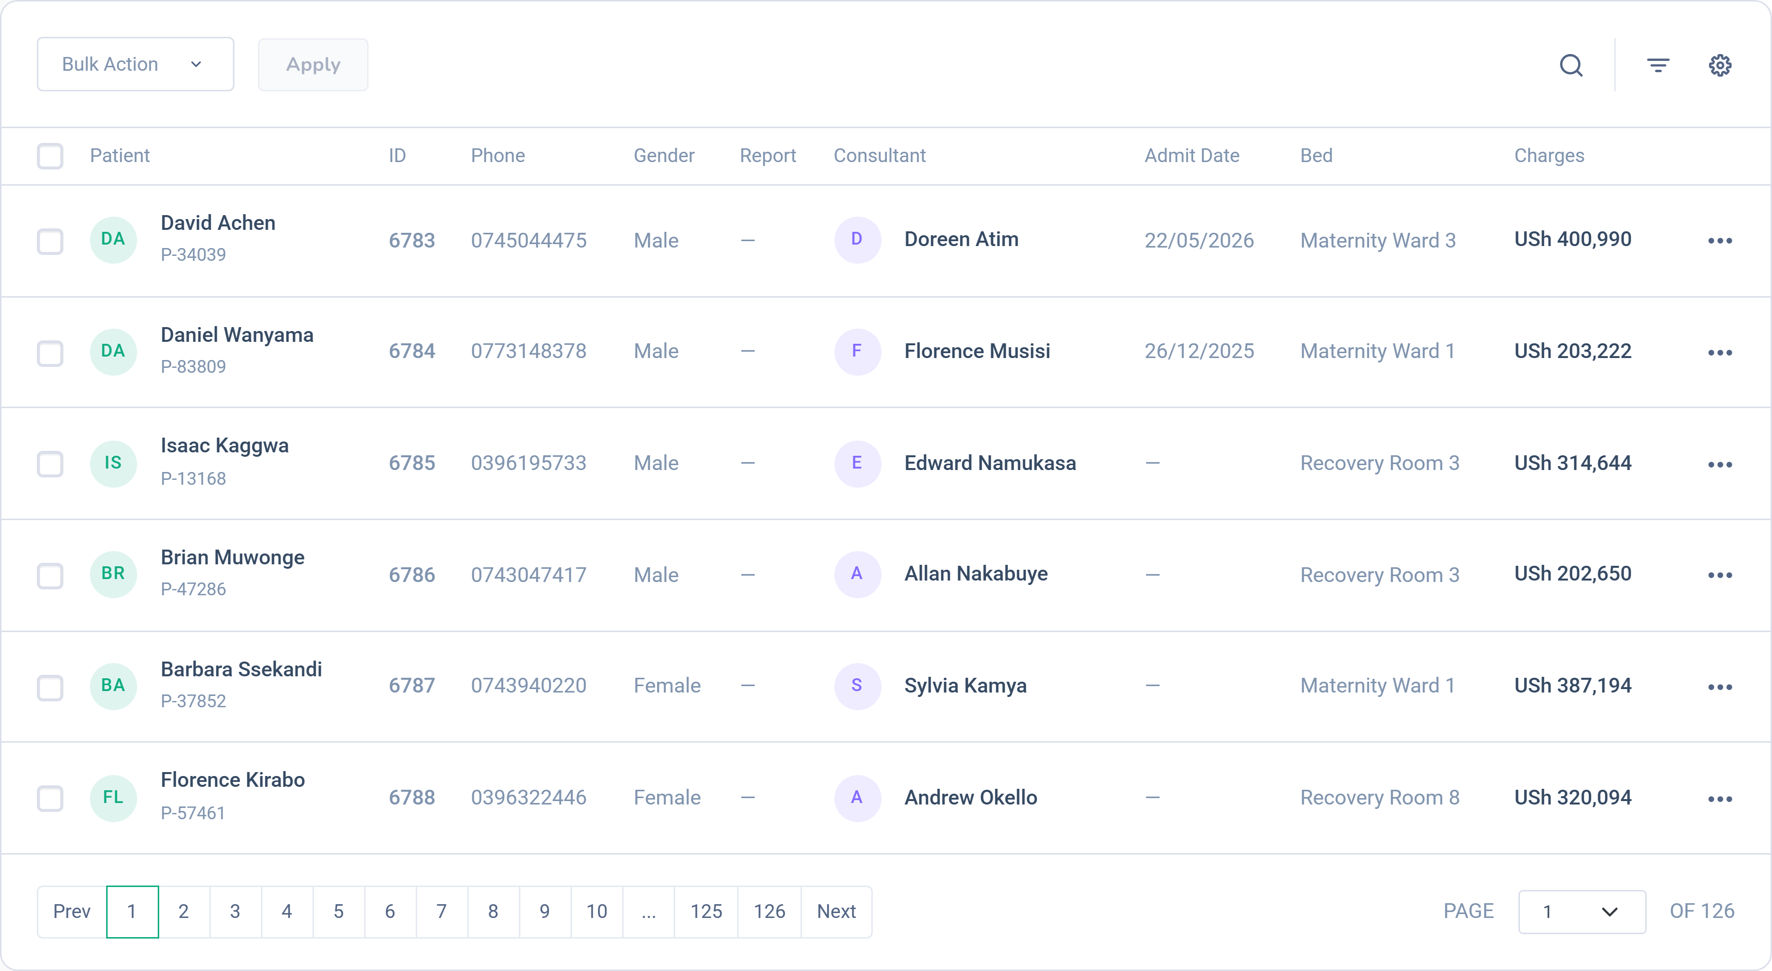Expand the PAGE number dropdown
The image size is (1772, 971).
1582,912
